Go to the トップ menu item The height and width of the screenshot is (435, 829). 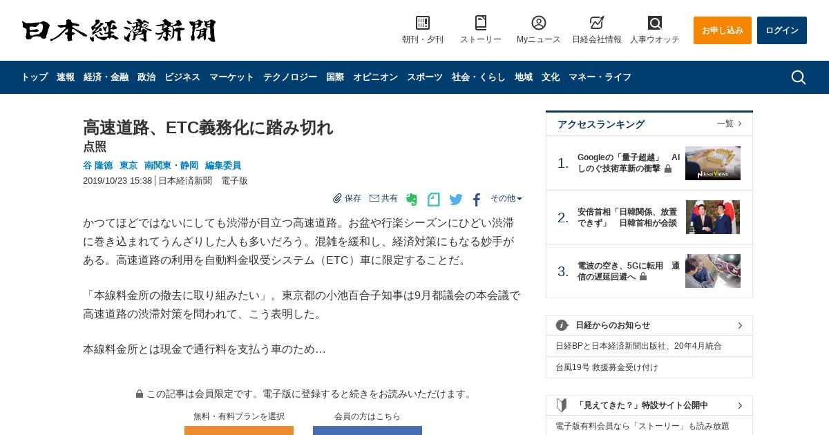point(35,77)
